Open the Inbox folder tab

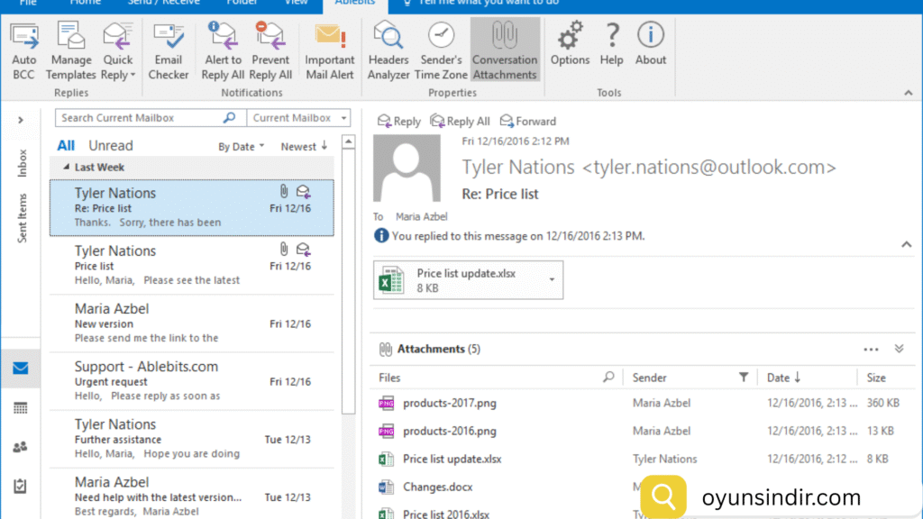23,163
